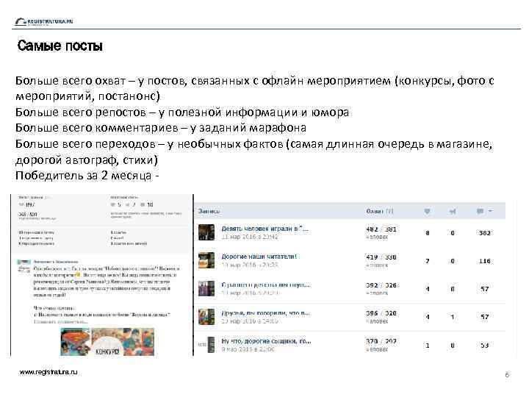Click thumbnail of "Друзья, вы говорили" post

click(x=206, y=317)
